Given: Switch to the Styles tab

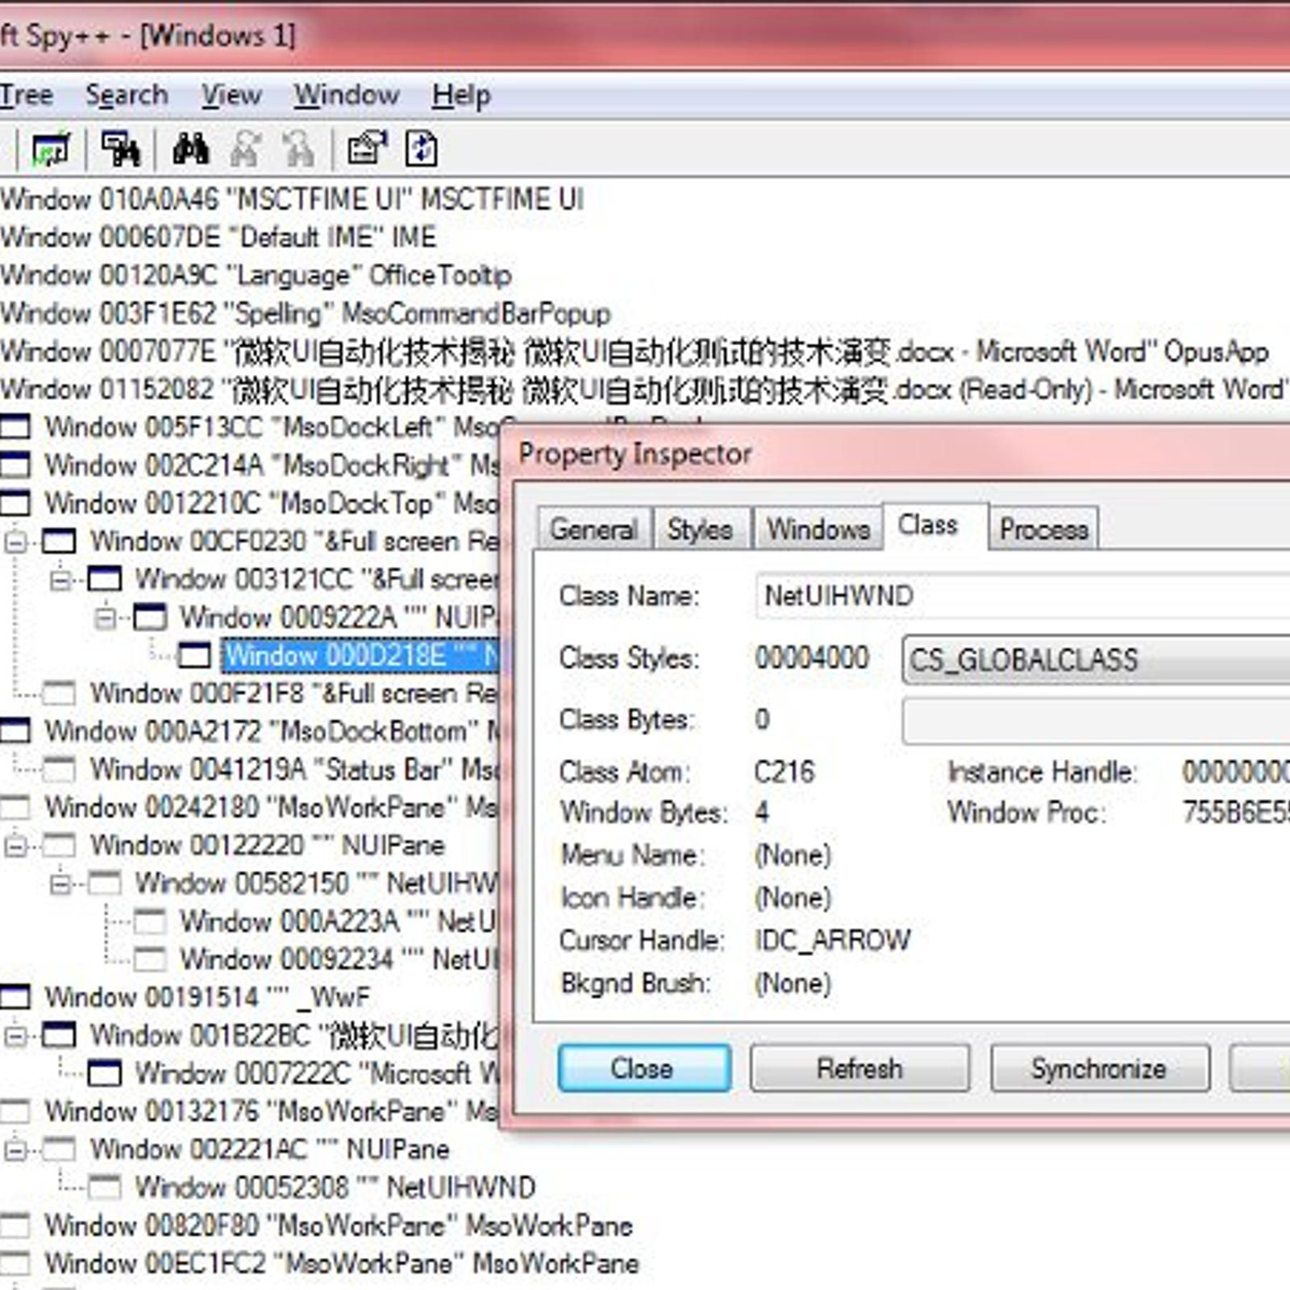Looking at the screenshot, I should click(699, 530).
